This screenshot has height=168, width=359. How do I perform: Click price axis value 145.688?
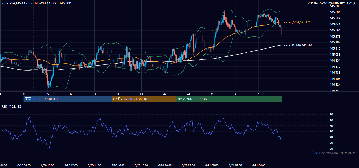(x=335, y=6)
